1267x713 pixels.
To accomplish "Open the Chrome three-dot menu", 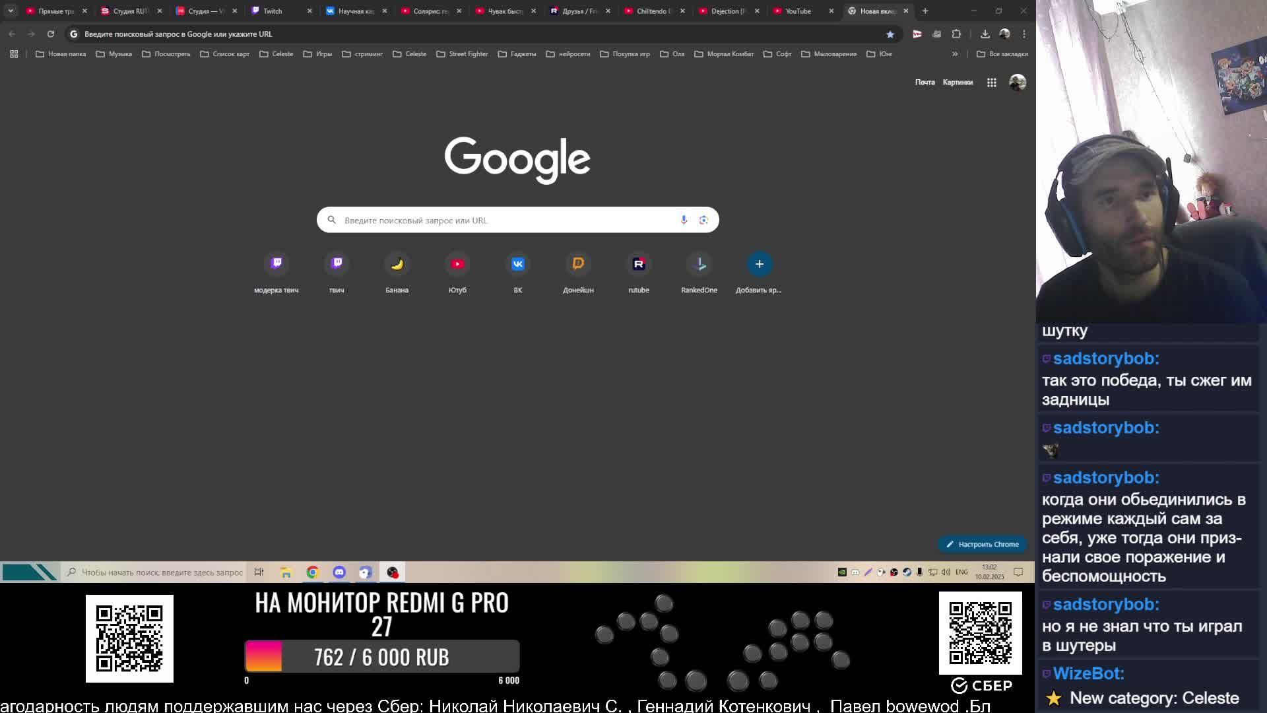I will [1024, 34].
